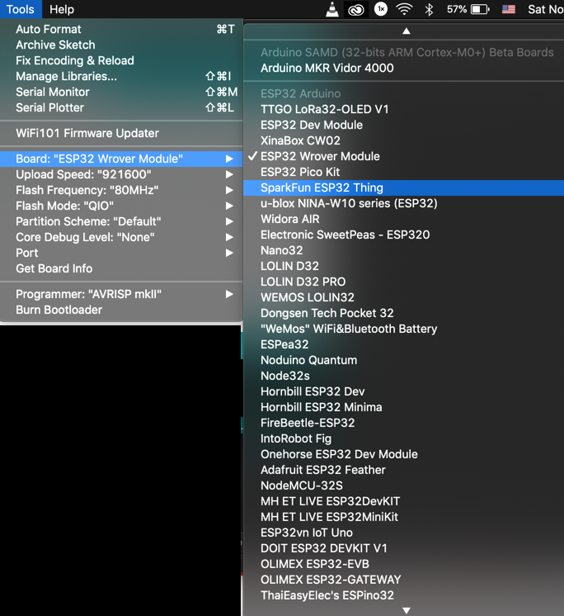Select IntoRobot Fig board
This screenshot has height=616, width=564.
pyautogui.click(x=403, y=438)
